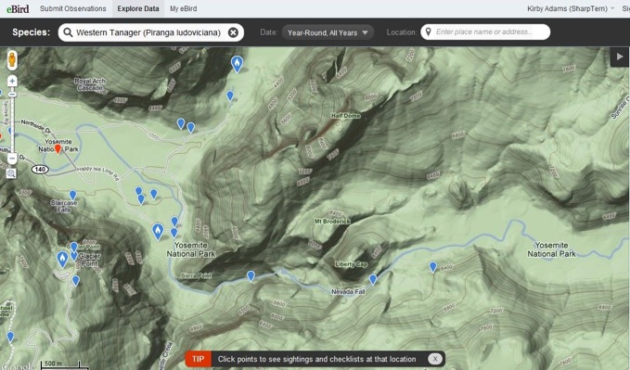This screenshot has width=630, height=370.
Task: Open the Submit Observations tab
Action: pyautogui.click(x=73, y=8)
